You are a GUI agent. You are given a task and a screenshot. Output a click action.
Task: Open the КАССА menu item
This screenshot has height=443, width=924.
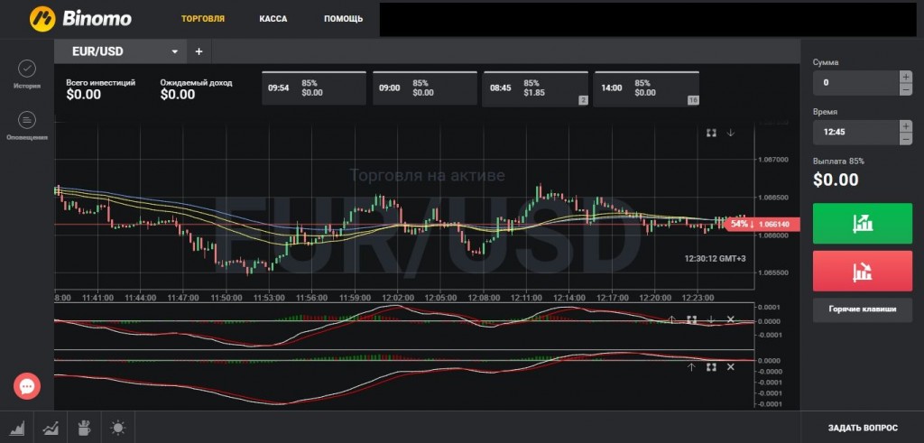[273, 19]
